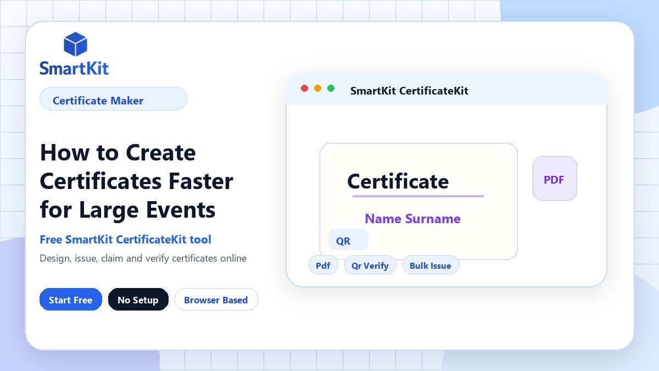Select the Bulk Issue tag chip
Image resolution: width=659 pixels, height=371 pixels.
click(431, 265)
